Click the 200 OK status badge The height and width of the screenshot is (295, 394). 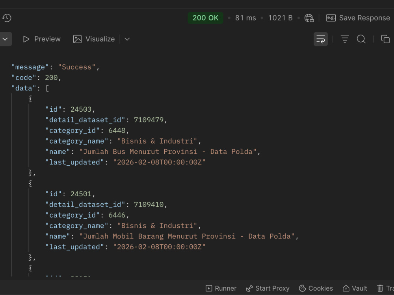(205, 18)
